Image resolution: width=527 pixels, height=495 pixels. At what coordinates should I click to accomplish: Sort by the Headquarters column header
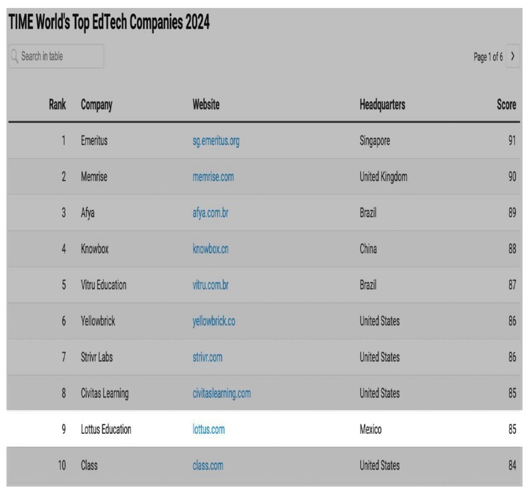pyautogui.click(x=382, y=105)
